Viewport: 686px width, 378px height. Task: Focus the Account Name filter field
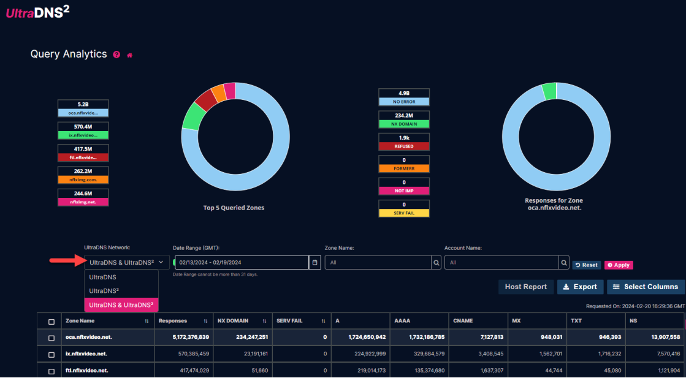501,263
